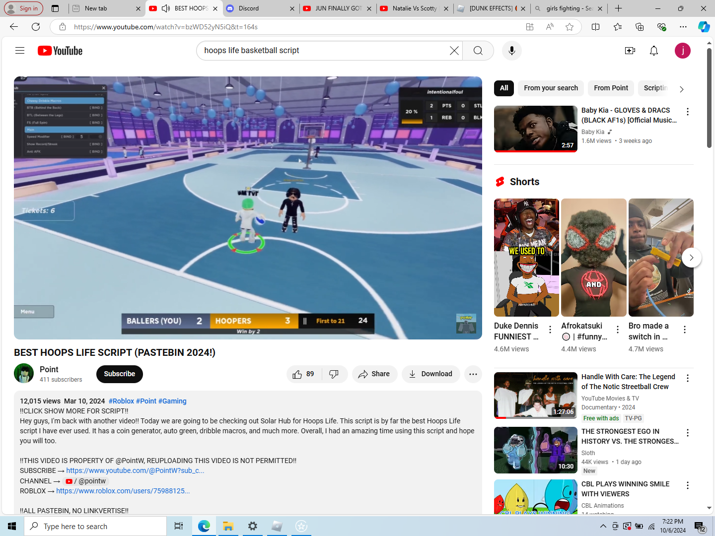
Task: Open options for Bro made a switch short
Action: pos(685,330)
